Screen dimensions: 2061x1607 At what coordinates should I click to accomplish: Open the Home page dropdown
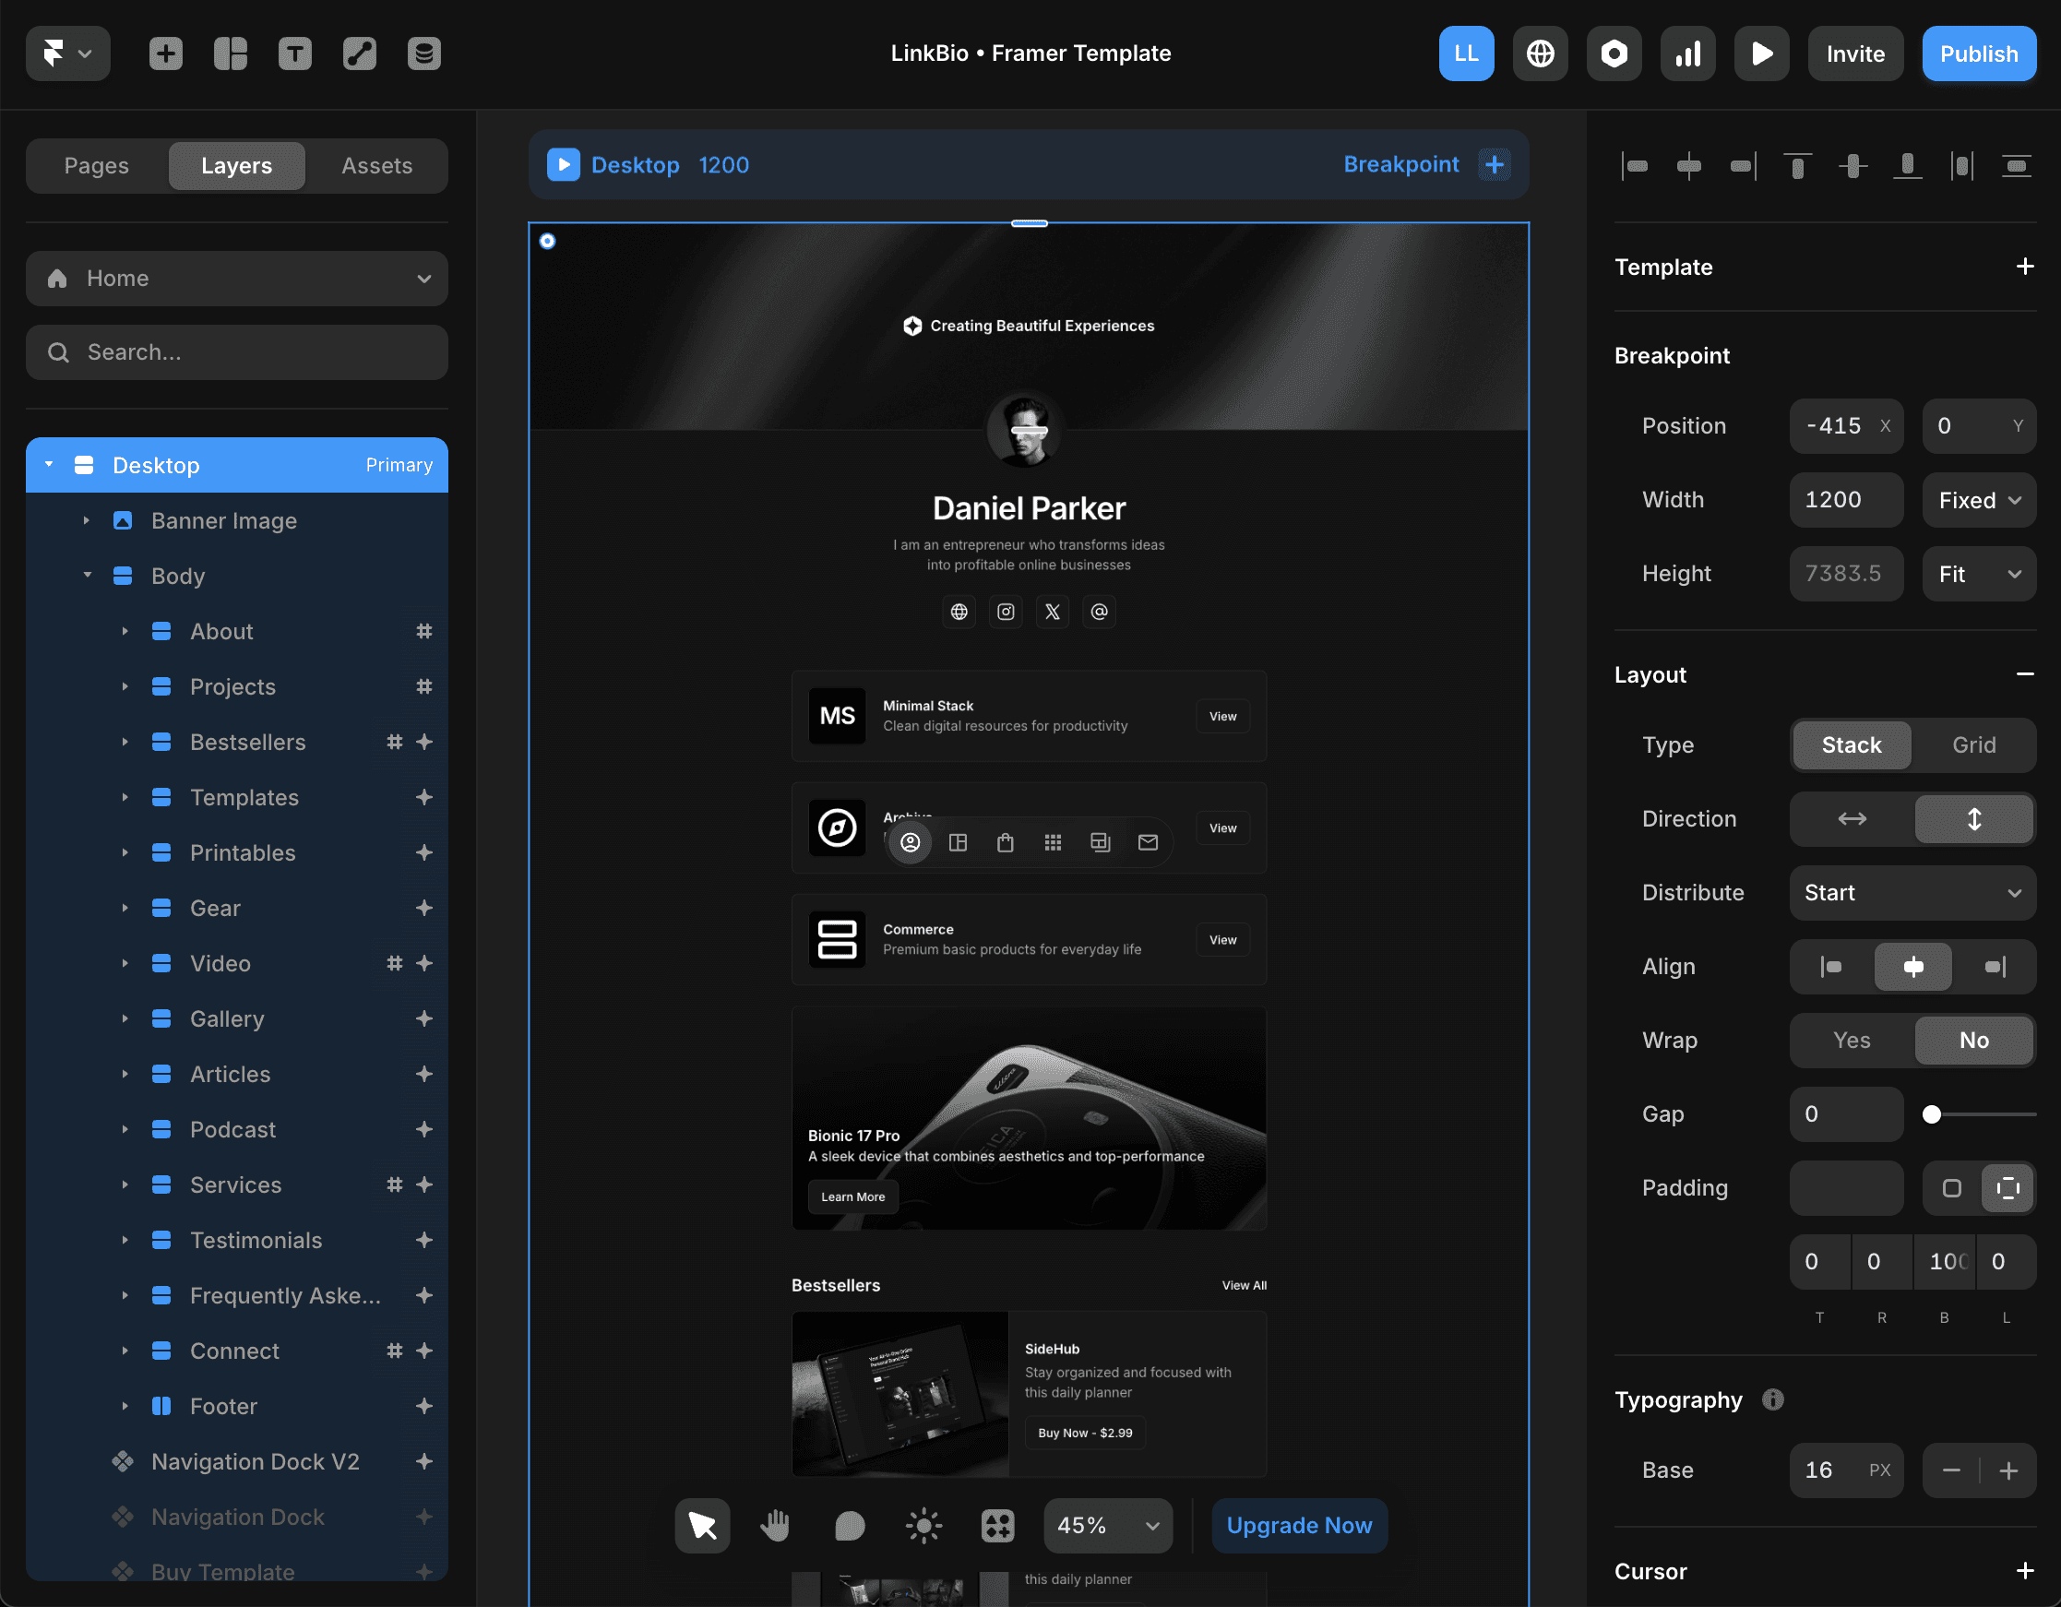237,279
